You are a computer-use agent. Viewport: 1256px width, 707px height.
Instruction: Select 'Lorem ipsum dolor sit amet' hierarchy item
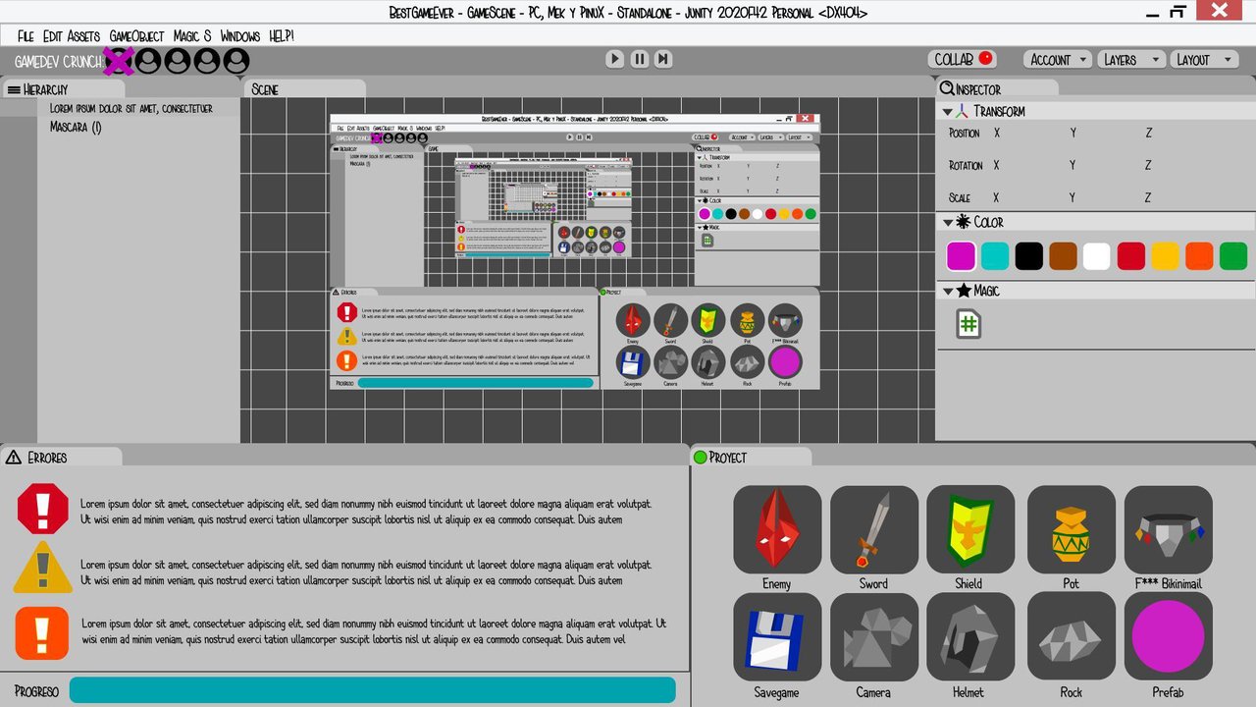[131, 108]
